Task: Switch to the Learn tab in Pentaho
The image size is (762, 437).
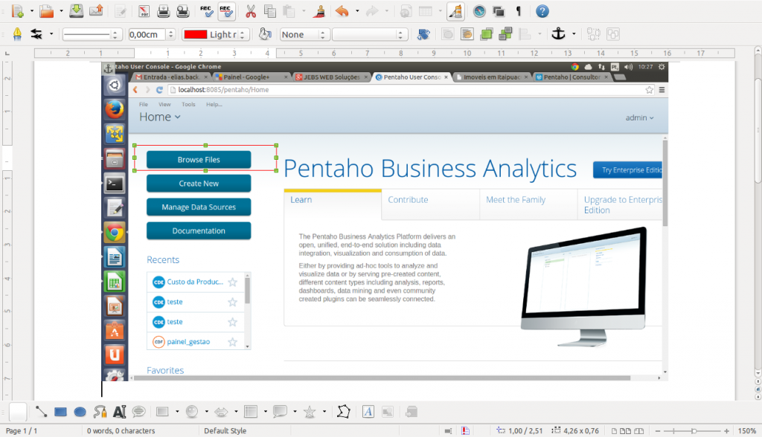Action: coord(301,199)
